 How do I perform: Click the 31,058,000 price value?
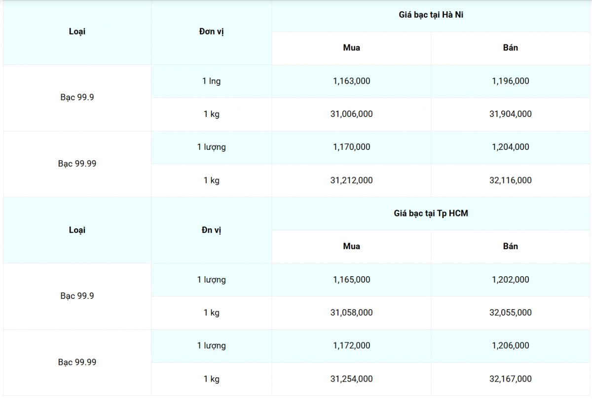pos(351,313)
